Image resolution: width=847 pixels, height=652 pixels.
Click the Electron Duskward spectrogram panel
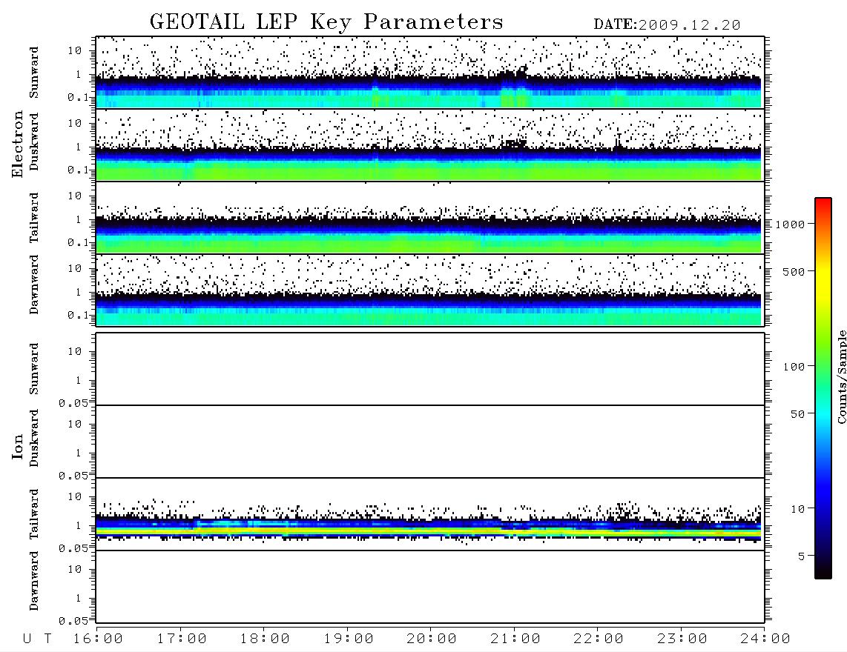click(x=430, y=144)
